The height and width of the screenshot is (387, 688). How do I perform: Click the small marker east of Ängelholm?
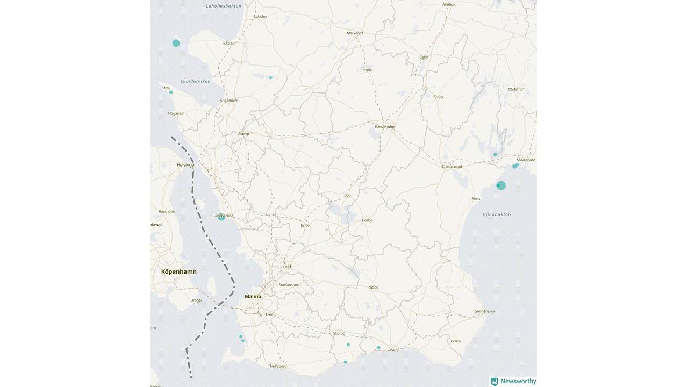click(270, 78)
